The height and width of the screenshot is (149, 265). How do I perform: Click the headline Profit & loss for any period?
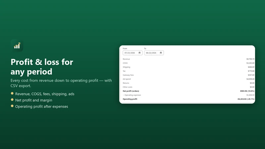click(42, 67)
